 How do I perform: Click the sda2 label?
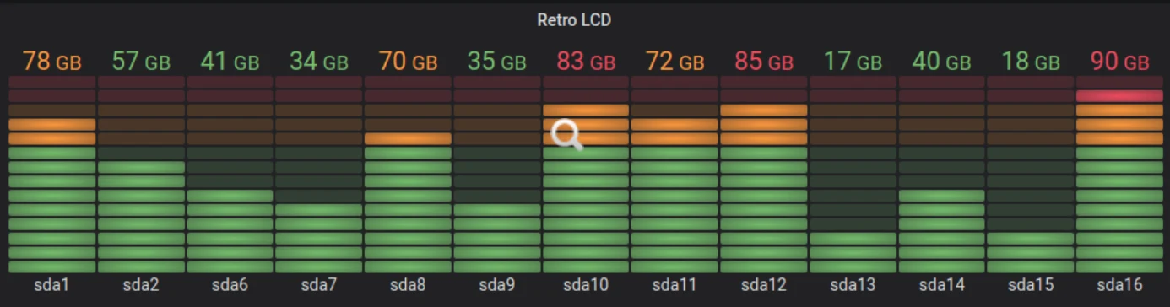tap(141, 286)
